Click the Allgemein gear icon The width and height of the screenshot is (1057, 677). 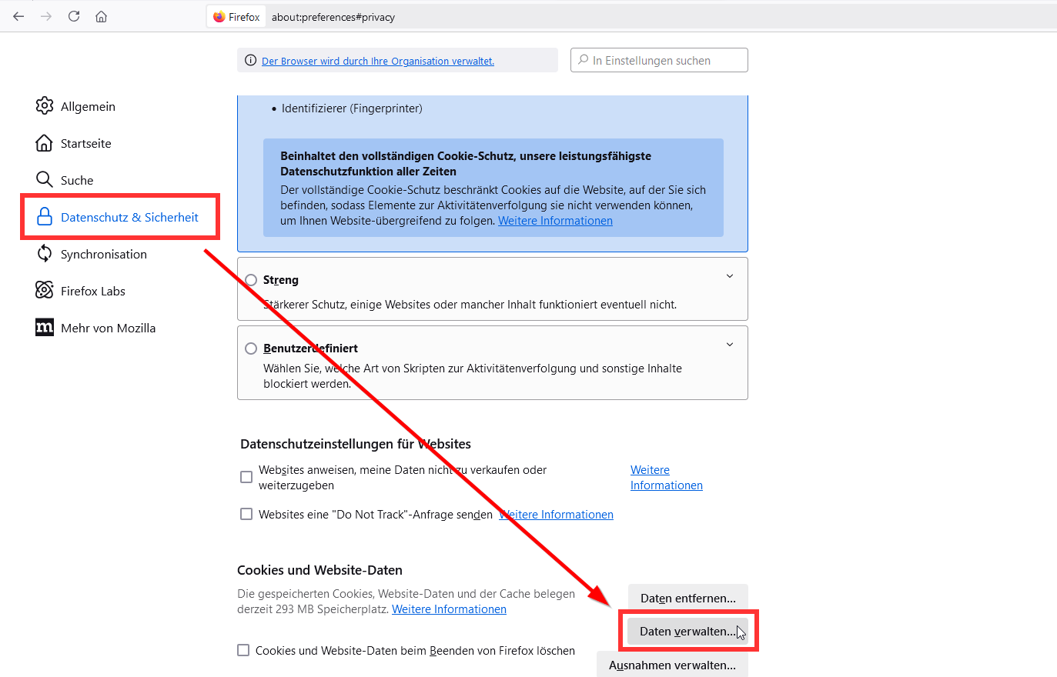click(x=45, y=106)
